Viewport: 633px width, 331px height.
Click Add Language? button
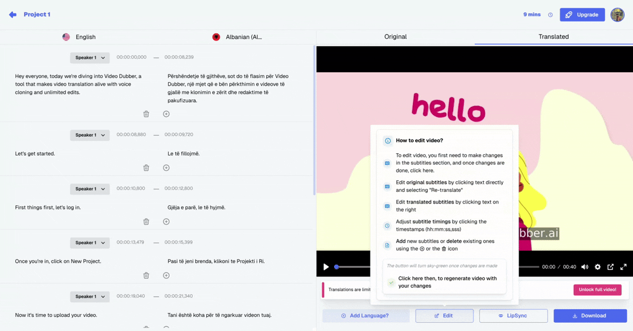click(366, 316)
